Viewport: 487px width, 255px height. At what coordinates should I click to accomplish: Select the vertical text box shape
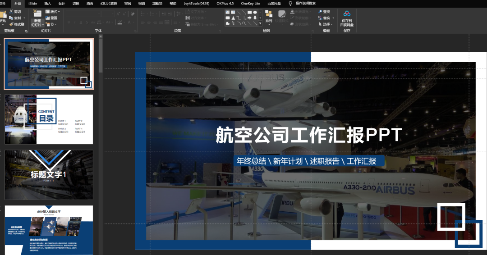233,12
